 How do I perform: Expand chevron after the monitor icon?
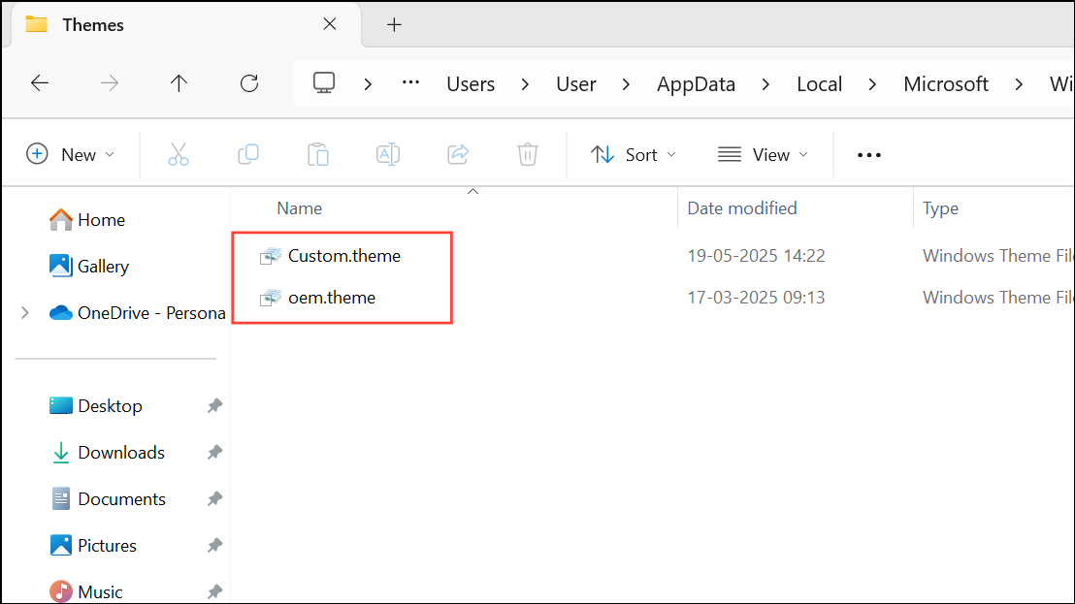coord(368,84)
